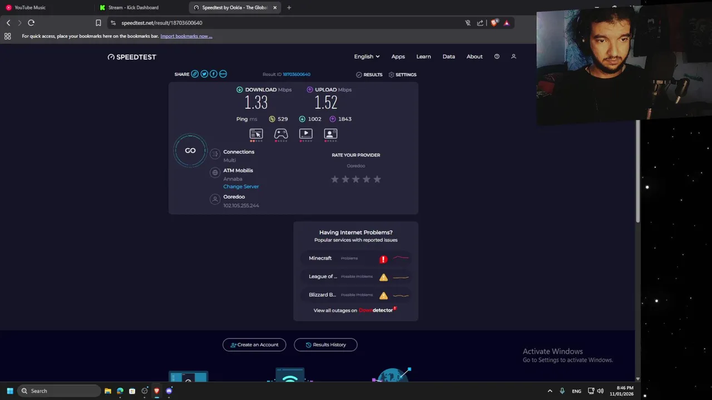
Task: Share result on Twitter
Action: 204,74
